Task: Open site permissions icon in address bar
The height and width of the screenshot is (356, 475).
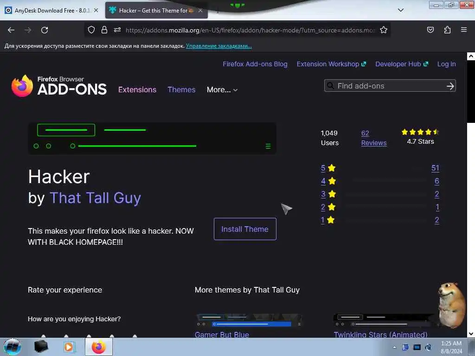Action: coord(117,30)
